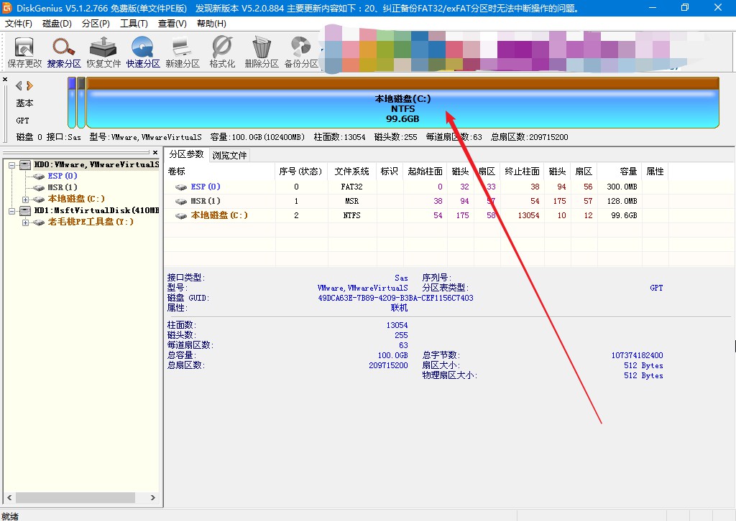Click scroll-left arrow of tree scrollbar
Image resolution: width=736 pixels, height=521 pixels.
pyautogui.click(x=9, y=497)
